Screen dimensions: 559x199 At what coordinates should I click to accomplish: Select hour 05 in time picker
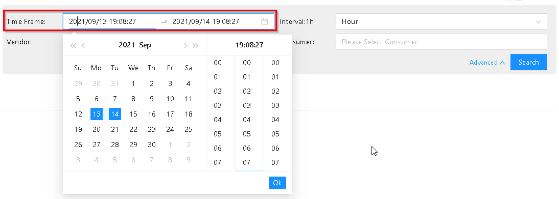(x=218, y=134)
